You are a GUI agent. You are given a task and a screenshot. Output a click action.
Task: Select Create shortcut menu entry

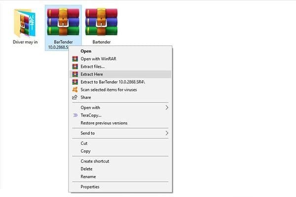coord(95,161)
